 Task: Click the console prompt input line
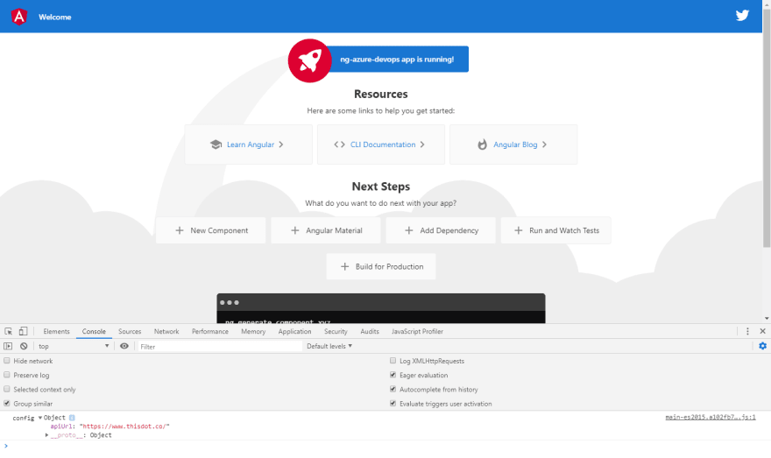(385, 447)
